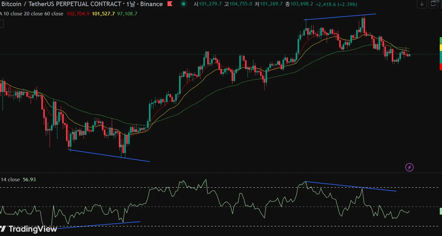Click the red flag icon beside Binance
The image size is (442, 236).
click(170, 4)
